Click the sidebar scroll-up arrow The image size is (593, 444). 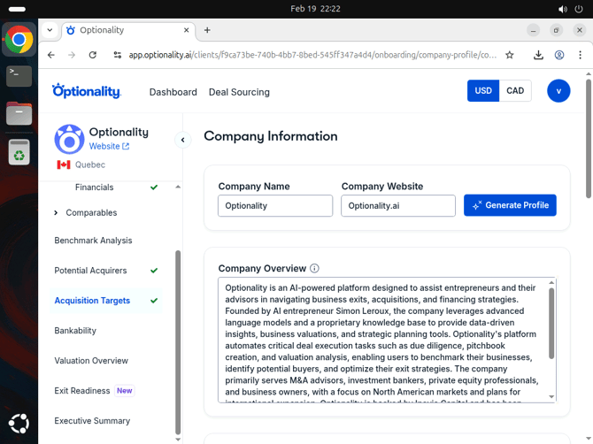pos(178,187)
